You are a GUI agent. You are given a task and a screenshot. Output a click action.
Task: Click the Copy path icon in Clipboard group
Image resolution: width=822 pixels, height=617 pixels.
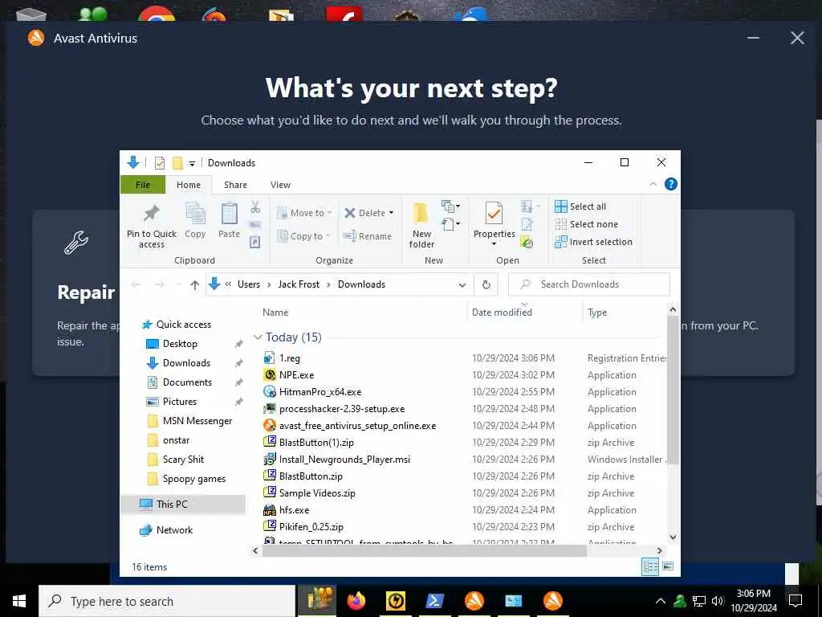255,225
